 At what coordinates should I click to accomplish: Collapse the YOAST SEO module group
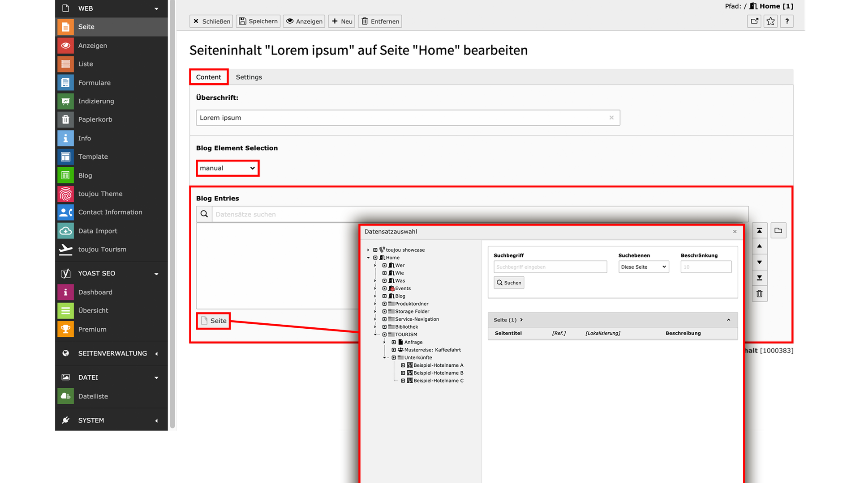point(156,274)
